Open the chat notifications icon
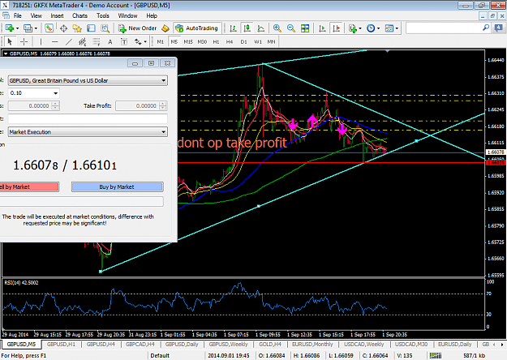 click(x=498, y=28)
